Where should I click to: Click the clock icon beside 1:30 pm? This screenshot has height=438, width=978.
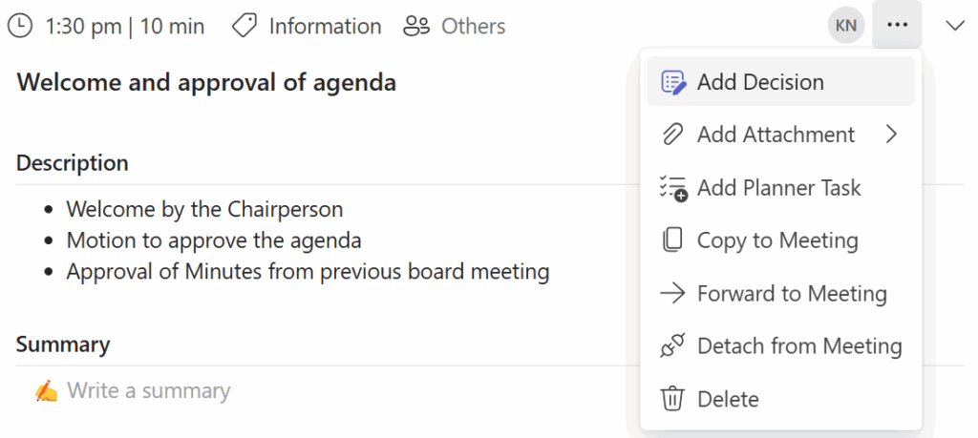coord(19,26)
